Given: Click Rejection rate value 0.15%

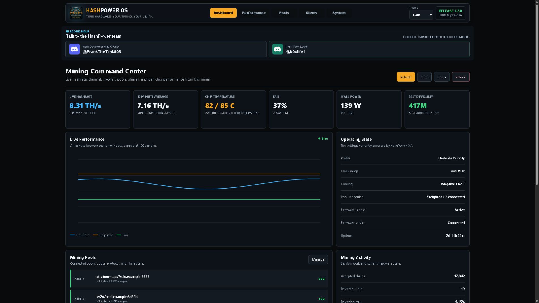Looking at the screenshot, I should (460, 301).
